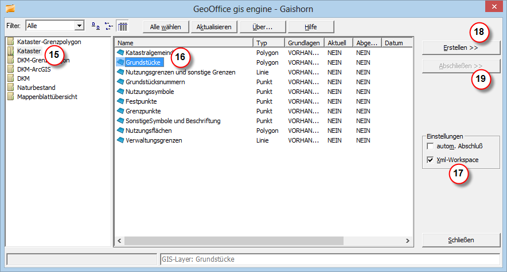The width and height of the screenshot is (507, 272).
Task: Select the Festpunkte row name
Action: tap(141, 101)
